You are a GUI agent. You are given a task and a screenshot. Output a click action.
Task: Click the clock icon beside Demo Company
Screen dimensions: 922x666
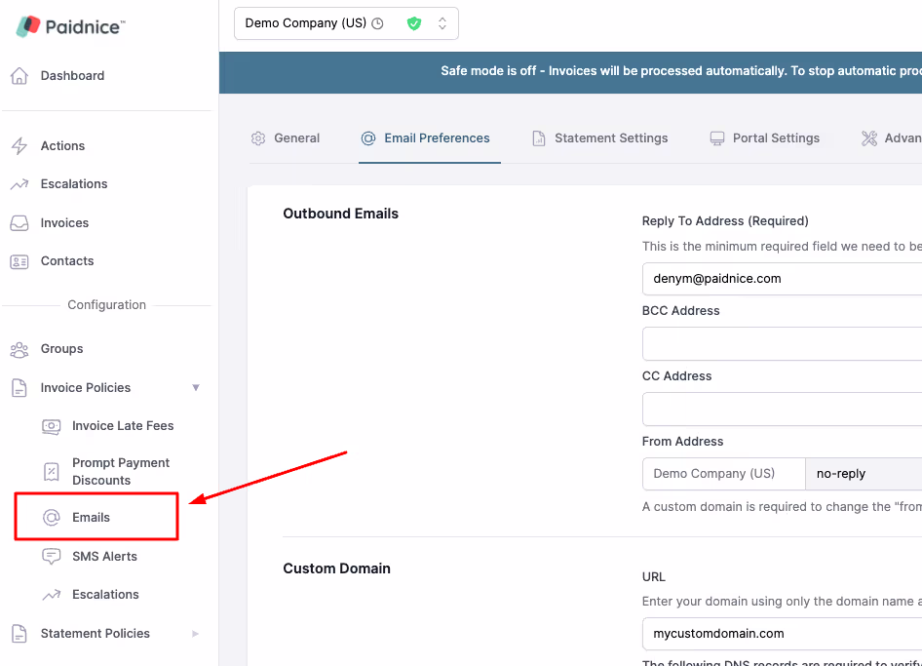click(377, 23)
